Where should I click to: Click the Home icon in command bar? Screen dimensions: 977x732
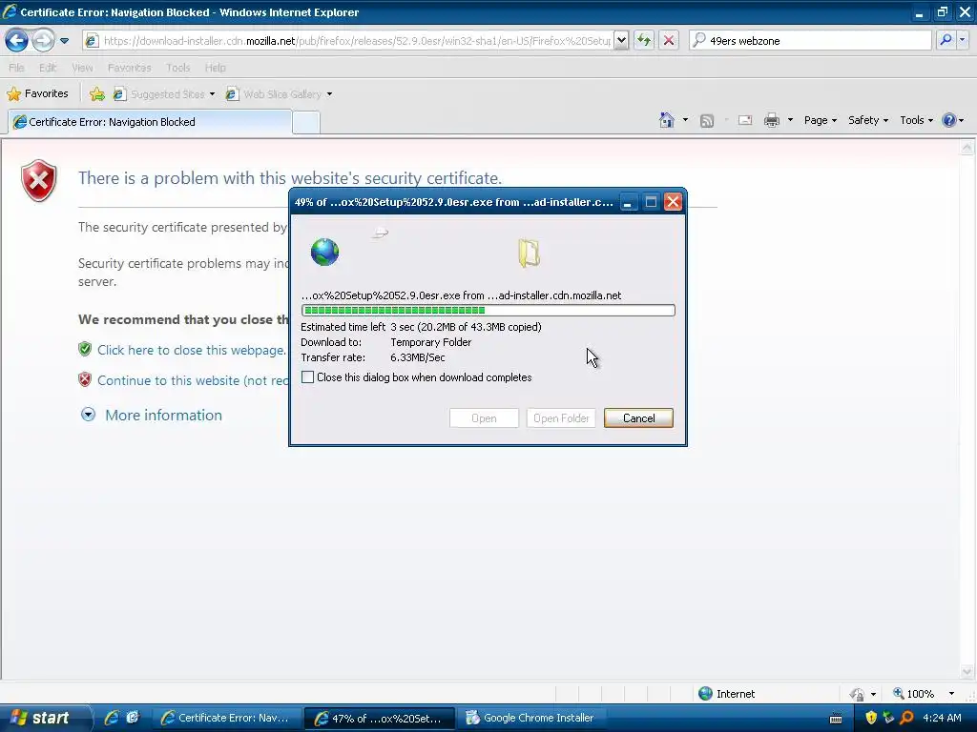(667, 120)
